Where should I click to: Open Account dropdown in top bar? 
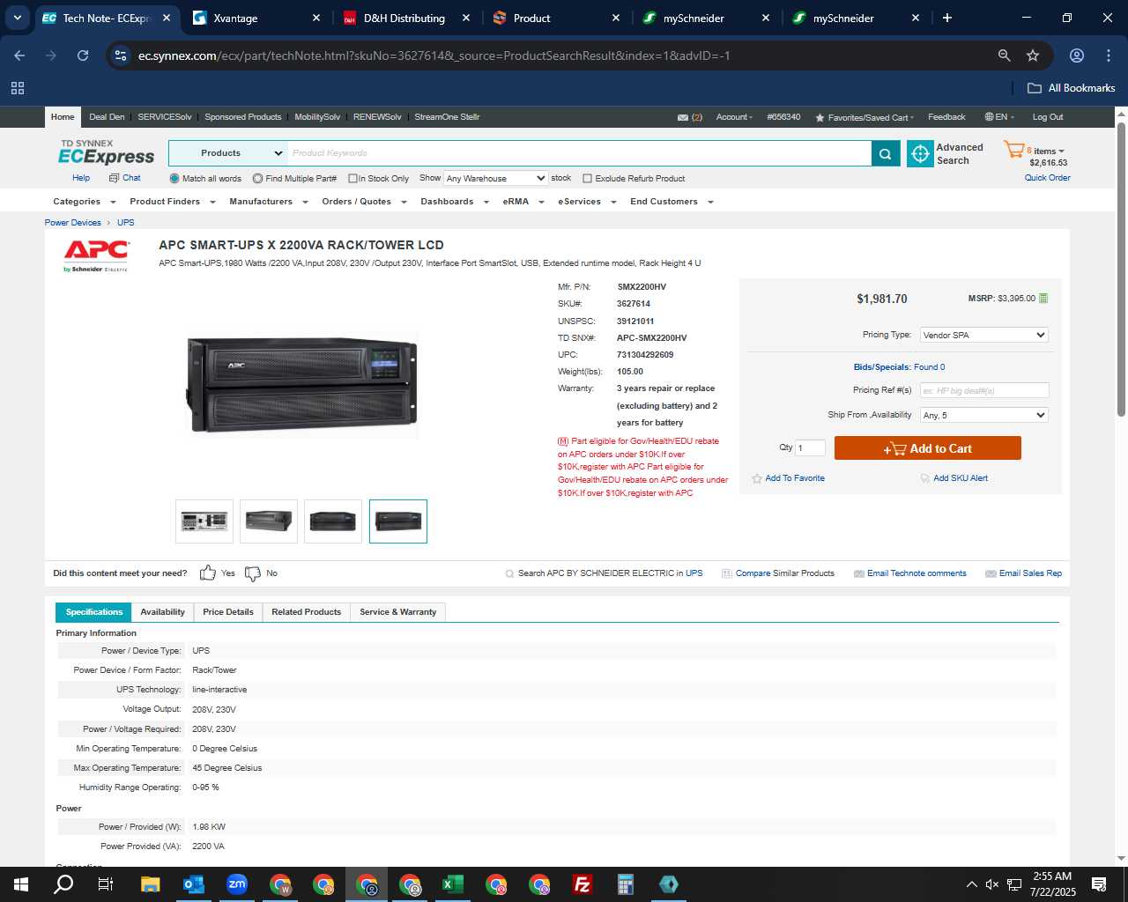(x=734, y=117)
